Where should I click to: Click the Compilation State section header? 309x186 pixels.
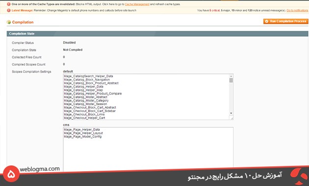tap(157, 34)
